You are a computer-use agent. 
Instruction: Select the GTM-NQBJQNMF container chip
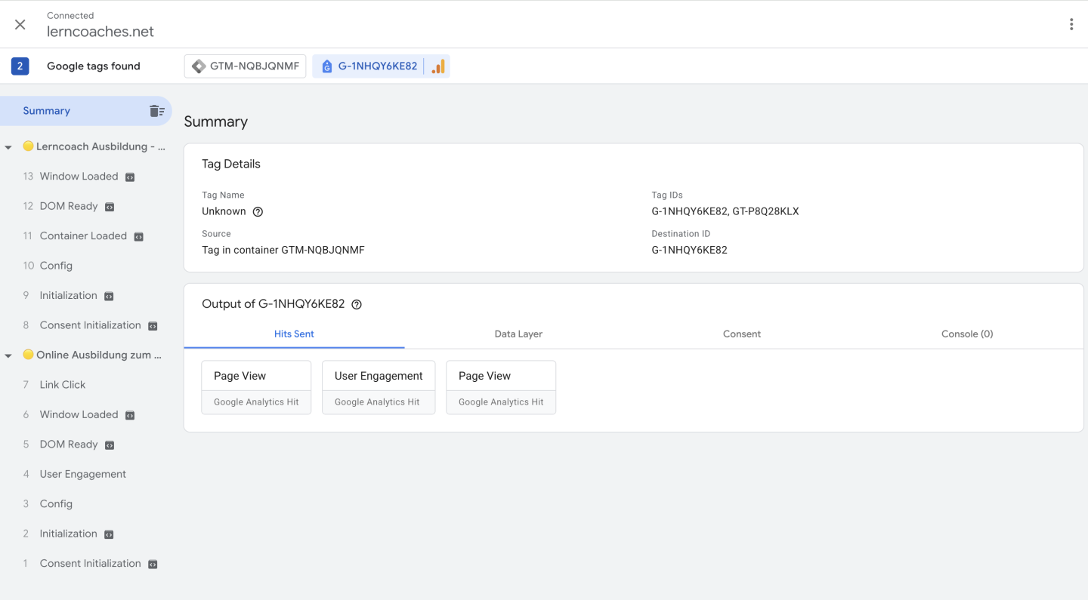point(246,66)
